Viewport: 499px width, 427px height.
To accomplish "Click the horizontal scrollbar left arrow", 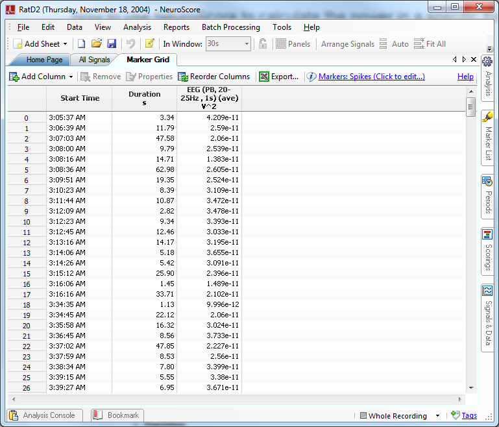I will tap(14, 399).
